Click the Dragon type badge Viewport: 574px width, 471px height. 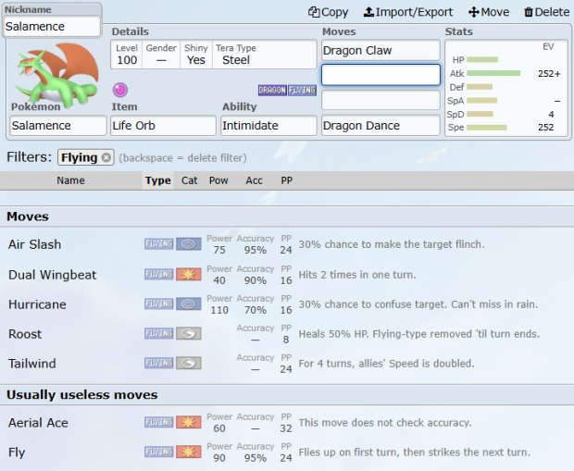coord(271,90)
